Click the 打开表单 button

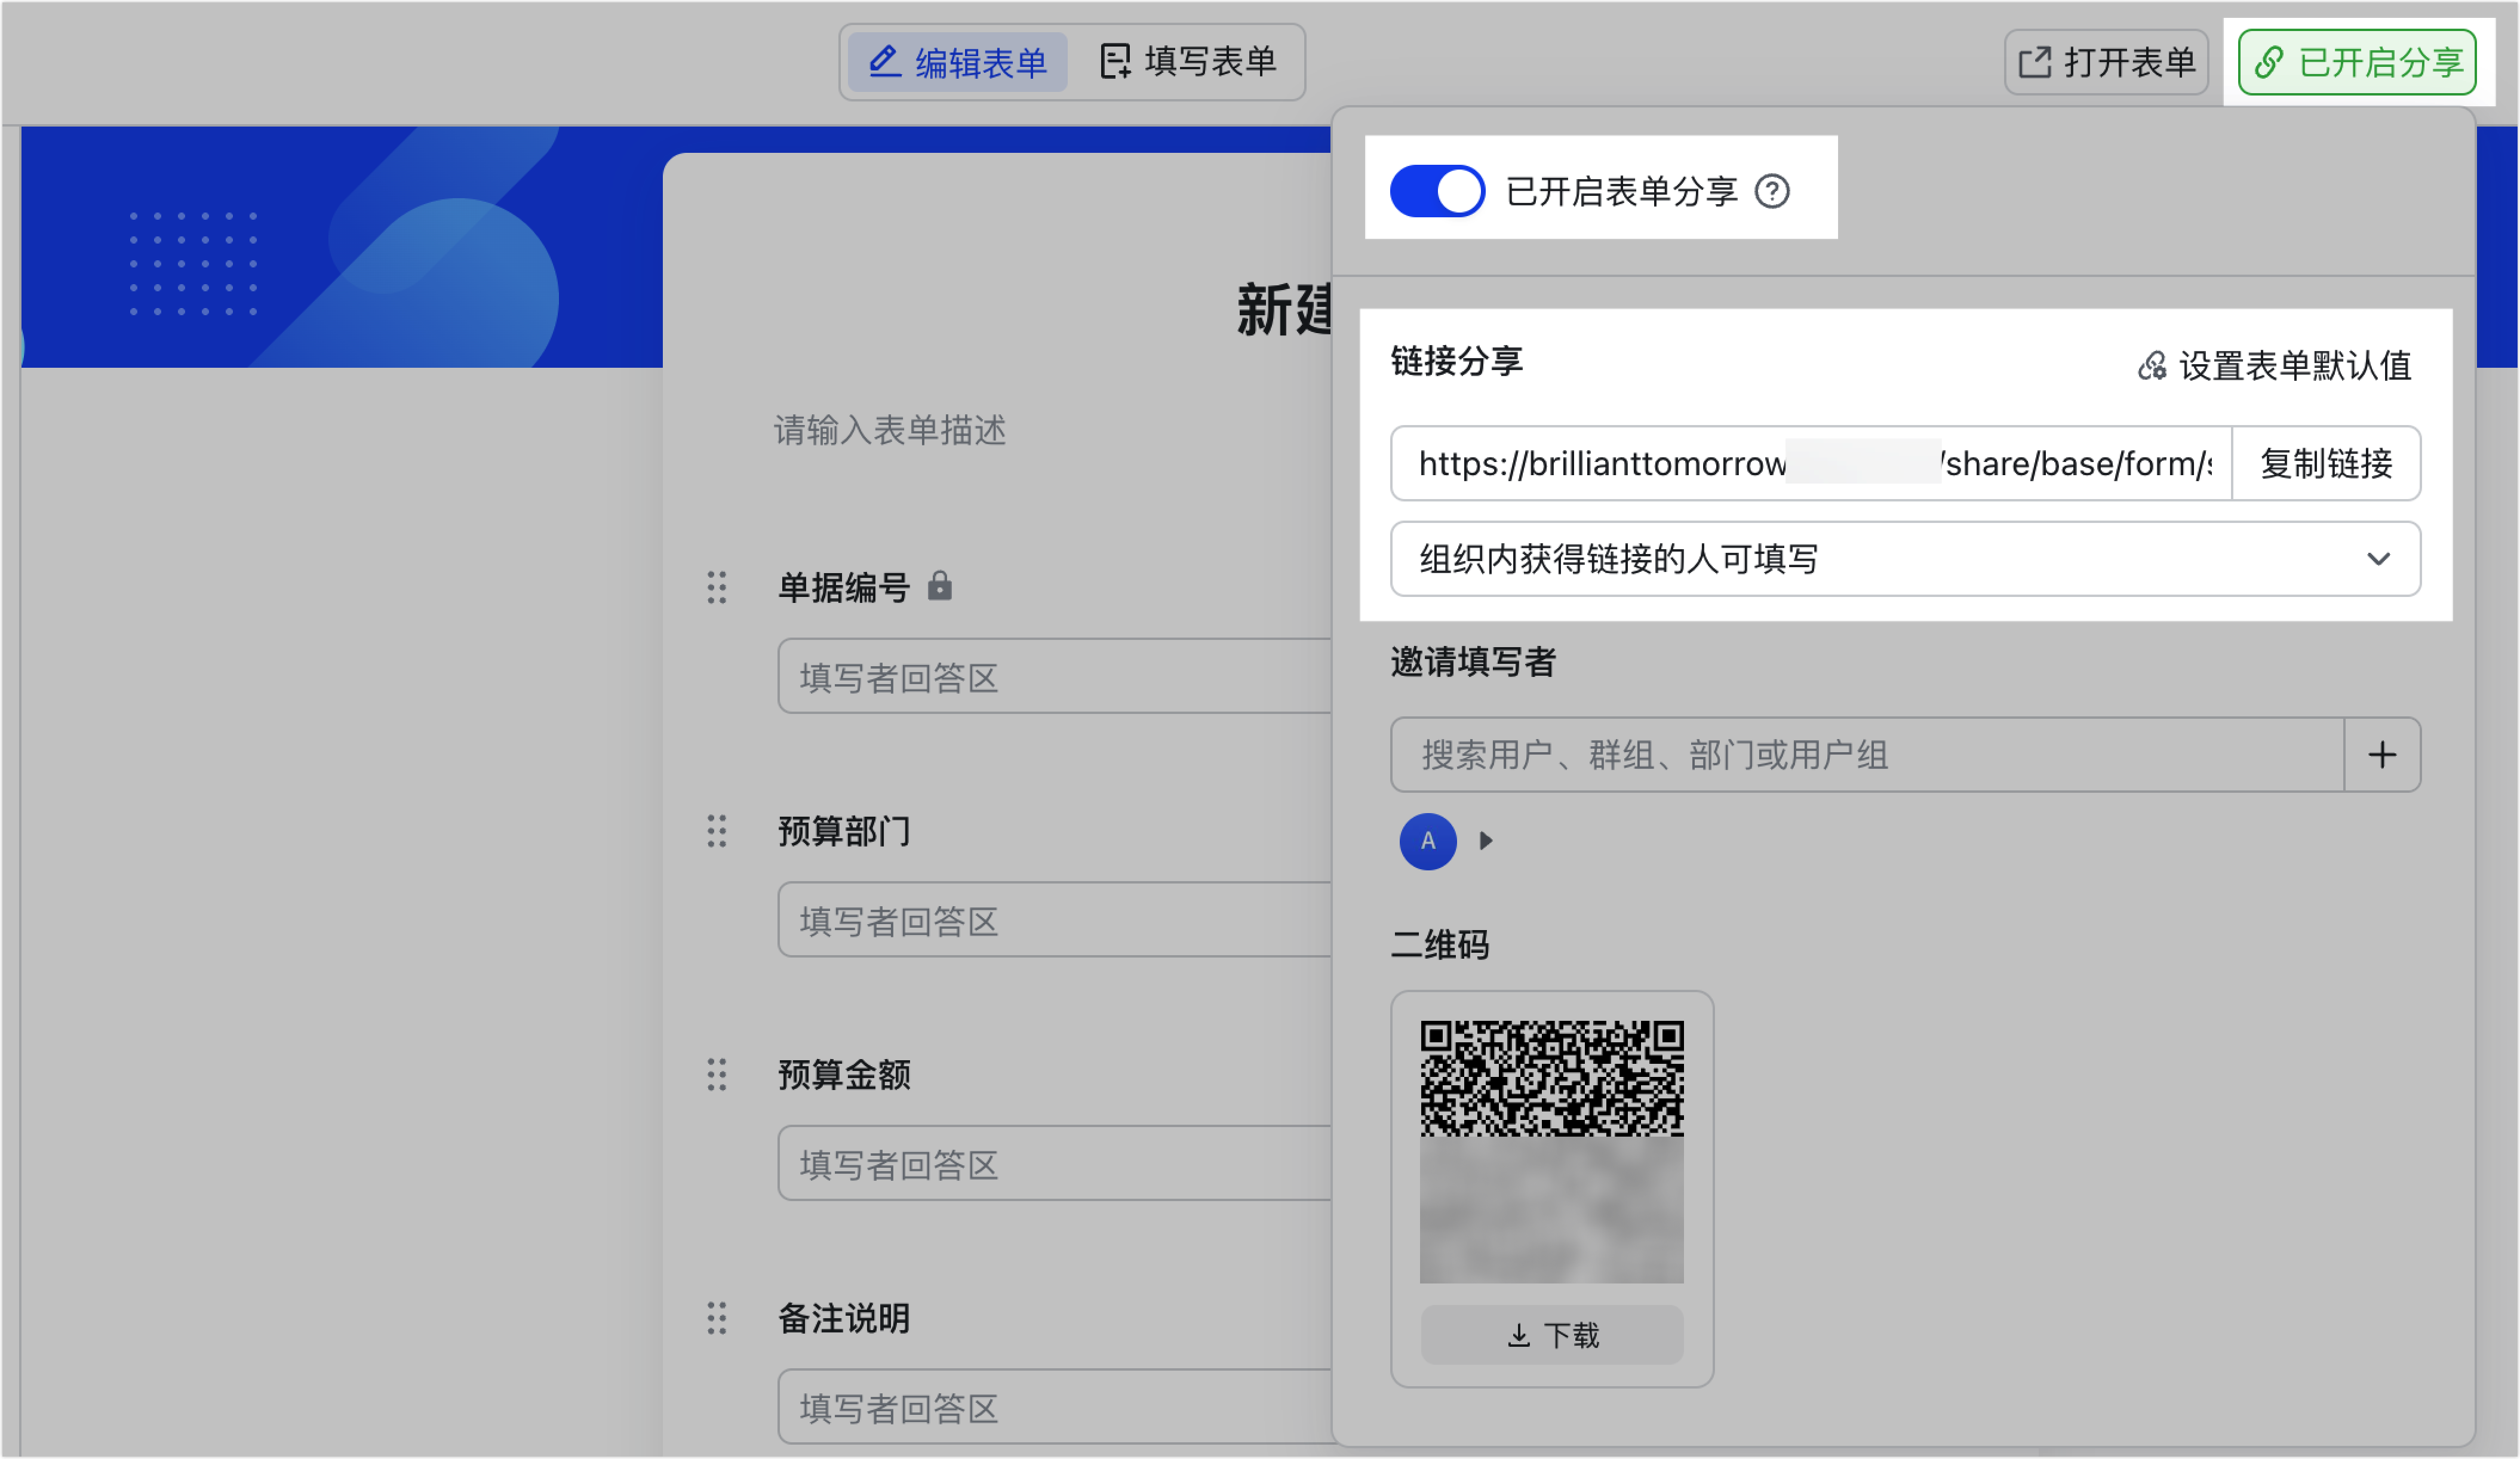(2106, 63)
